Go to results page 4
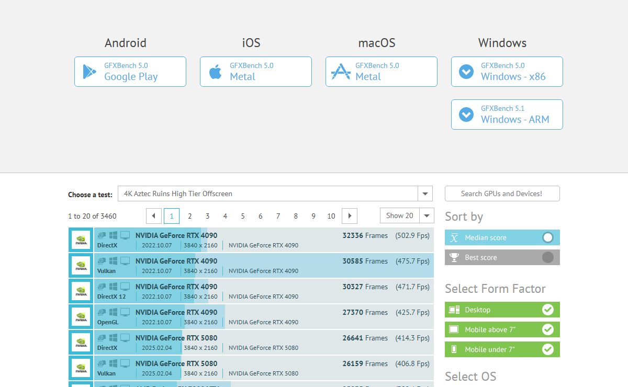 tap(225, 215)
